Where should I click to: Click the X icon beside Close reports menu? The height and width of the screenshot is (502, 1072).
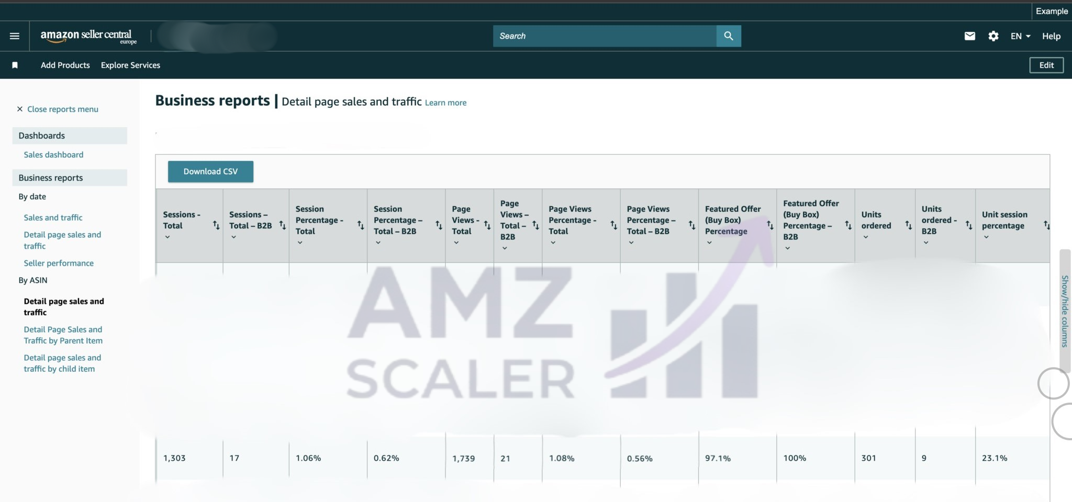tap(20, 109)
